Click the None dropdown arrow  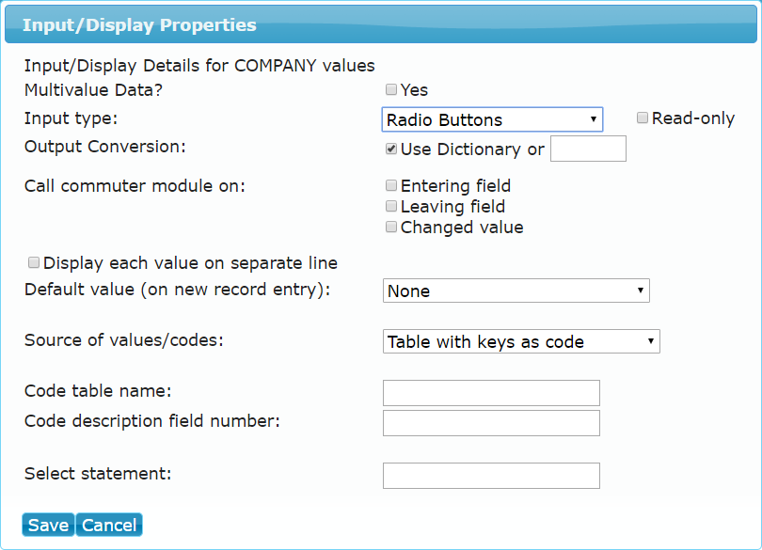click(641, 291)
